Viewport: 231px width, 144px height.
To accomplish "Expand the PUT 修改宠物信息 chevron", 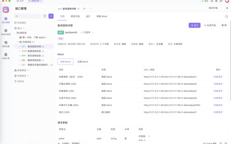I will 20,56.
